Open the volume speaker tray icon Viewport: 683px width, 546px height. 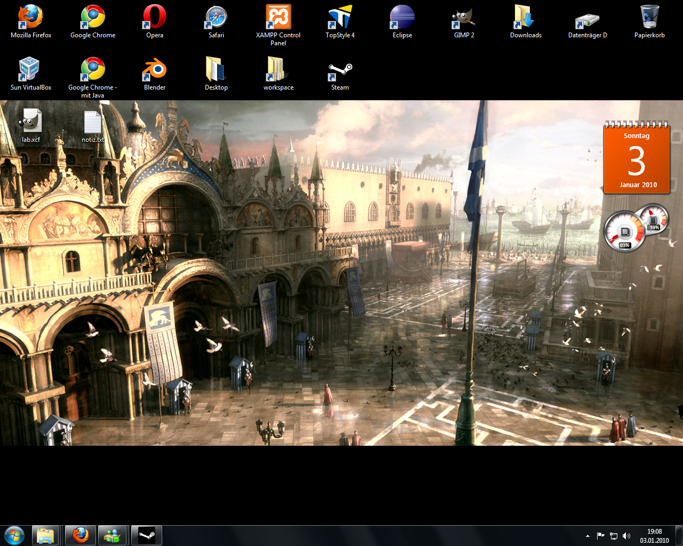click(x=626, y=536)
